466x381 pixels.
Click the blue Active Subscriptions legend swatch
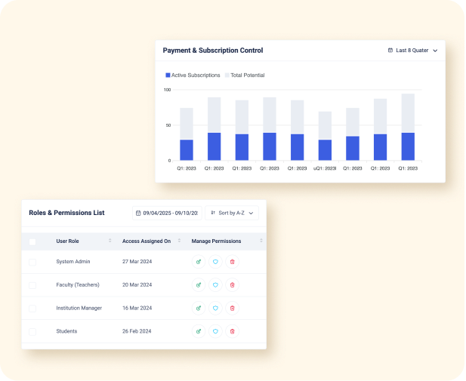(x=168, y=75)
